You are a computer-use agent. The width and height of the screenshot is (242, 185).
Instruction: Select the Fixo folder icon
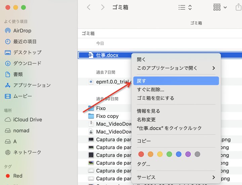pos(91,108)
